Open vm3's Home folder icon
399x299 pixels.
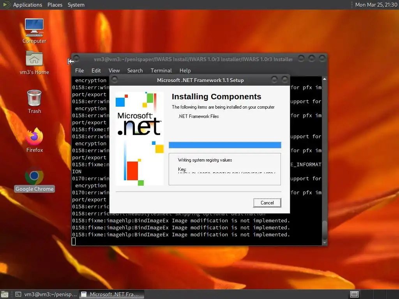point(34,63)
